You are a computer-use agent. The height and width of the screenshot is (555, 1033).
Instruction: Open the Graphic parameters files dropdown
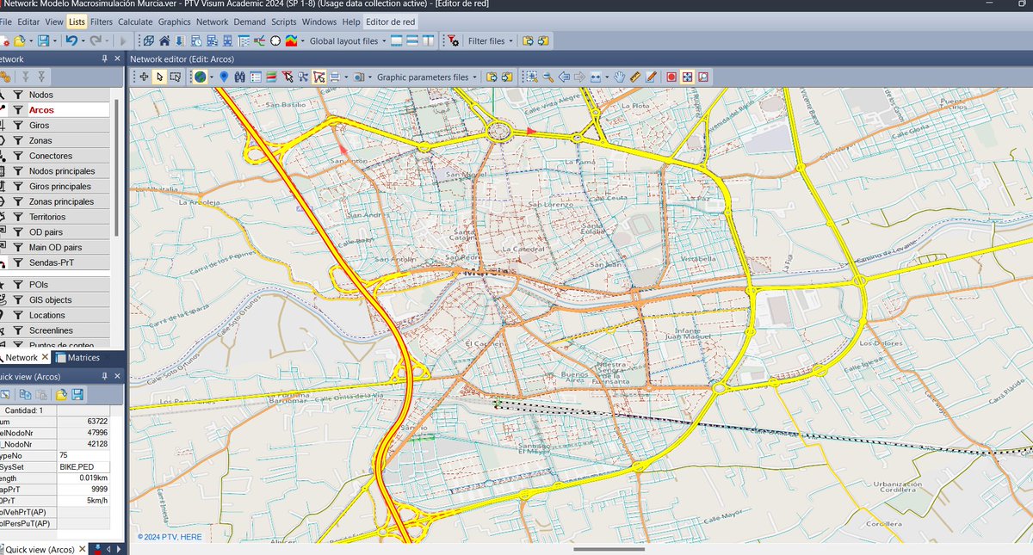[x=474, y=77]
